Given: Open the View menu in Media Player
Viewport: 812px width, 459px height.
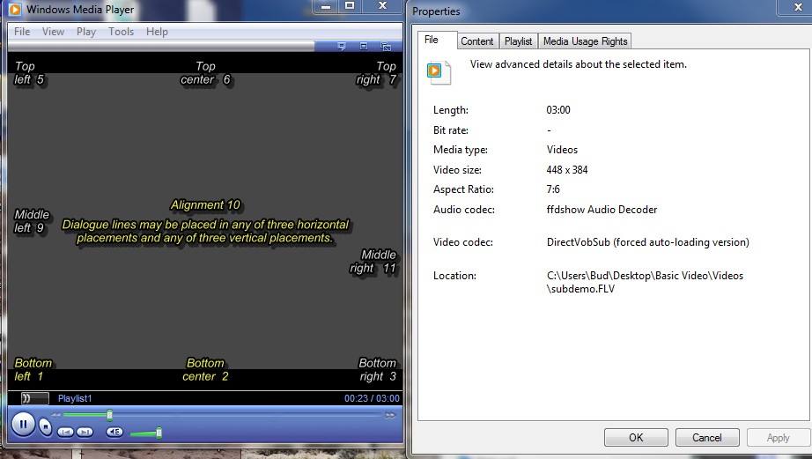Looking at the screenshot, I should (53, 32).
